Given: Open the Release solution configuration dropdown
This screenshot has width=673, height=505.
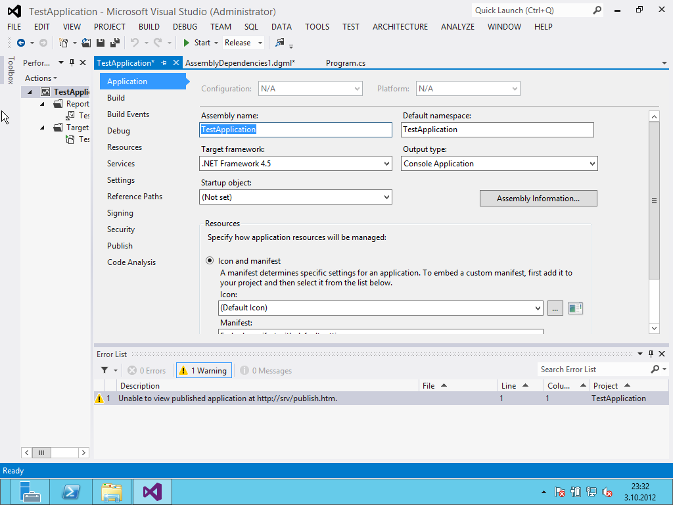Looking at the screenshot, I should pyautogui.click(x=260, y=43).
